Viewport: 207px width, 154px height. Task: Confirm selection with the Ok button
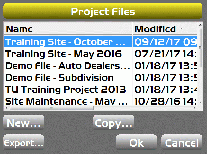pos(136,142)
